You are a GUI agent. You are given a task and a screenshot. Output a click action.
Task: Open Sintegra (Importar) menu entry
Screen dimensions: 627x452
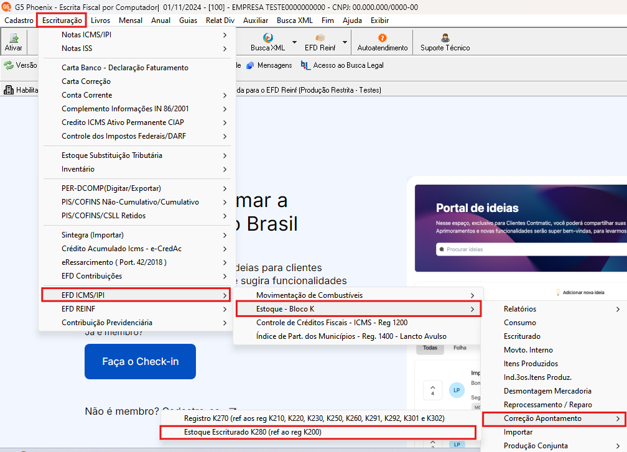(x=136, y=235)
